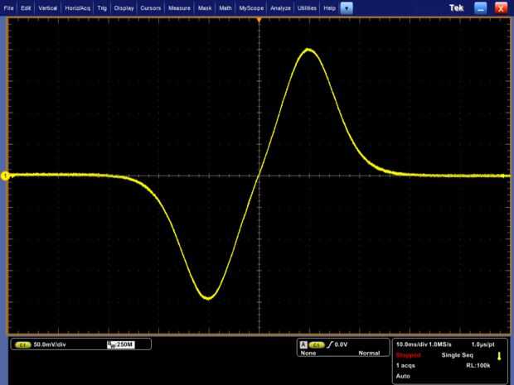The height and width of the screenshot is (385, 514).
Task: Select the 0.0V trigger level value
Action: pyautogui.click(x=341, y=344)
